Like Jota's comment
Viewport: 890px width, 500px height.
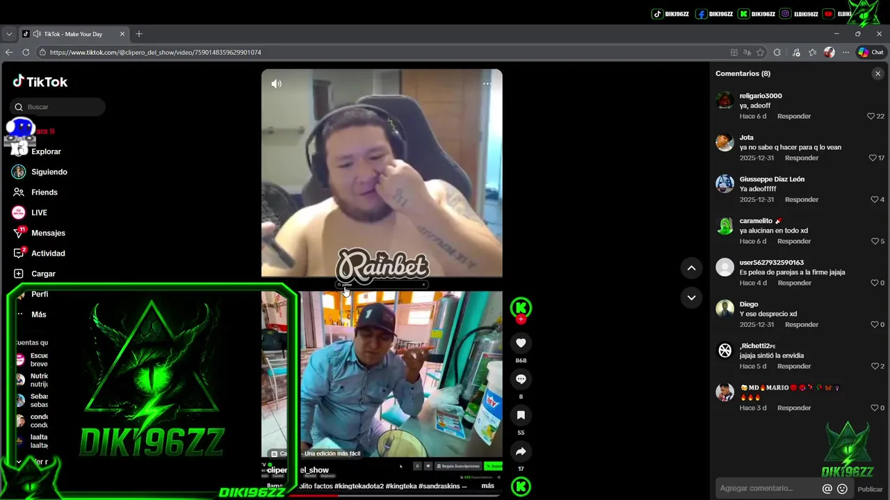(873, 158)
